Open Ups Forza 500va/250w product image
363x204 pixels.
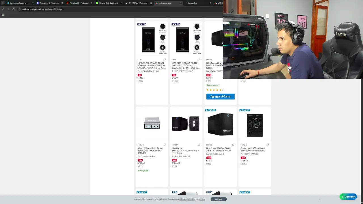[186, 124]
